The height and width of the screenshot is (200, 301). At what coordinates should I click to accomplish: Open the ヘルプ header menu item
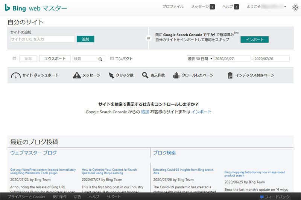228,6
